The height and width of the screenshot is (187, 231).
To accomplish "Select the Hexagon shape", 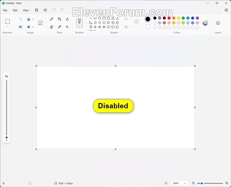I will pos(104,23).
